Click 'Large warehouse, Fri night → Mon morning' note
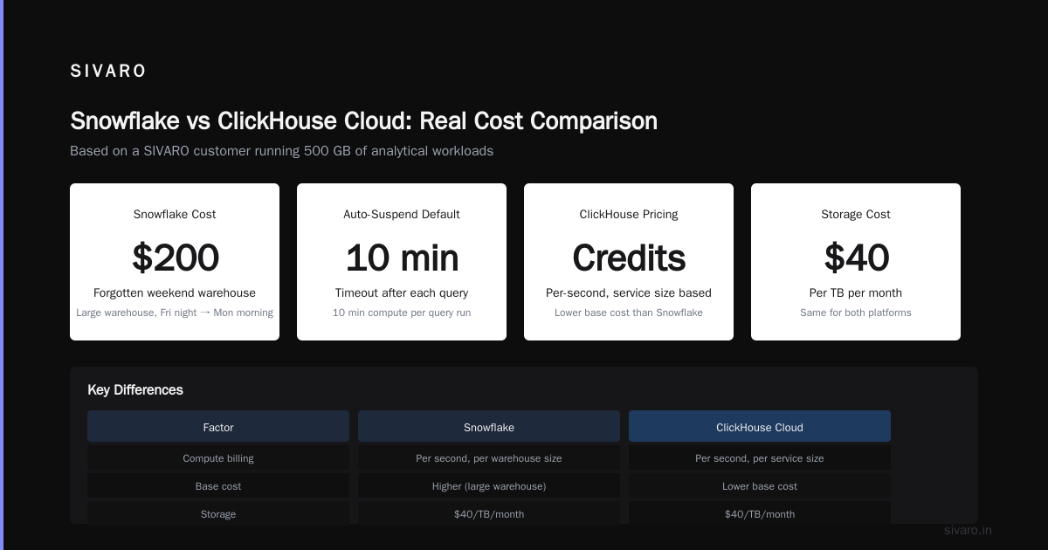The height and width of the screenshot is (550, 1048). (175, 313)
